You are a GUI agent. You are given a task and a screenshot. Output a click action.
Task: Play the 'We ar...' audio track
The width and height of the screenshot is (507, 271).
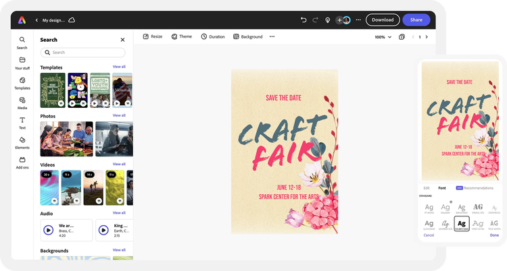(x=49, y=230)
